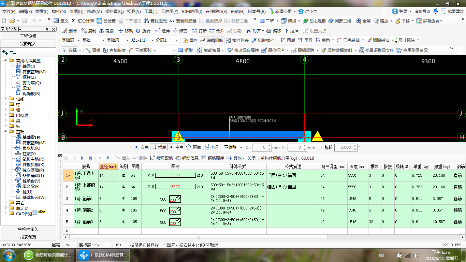
Task: Click the 登录 login button
Action: click(400, 11)
